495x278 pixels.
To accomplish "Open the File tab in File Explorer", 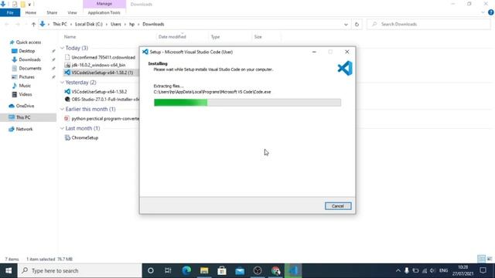I will point(10,12).
